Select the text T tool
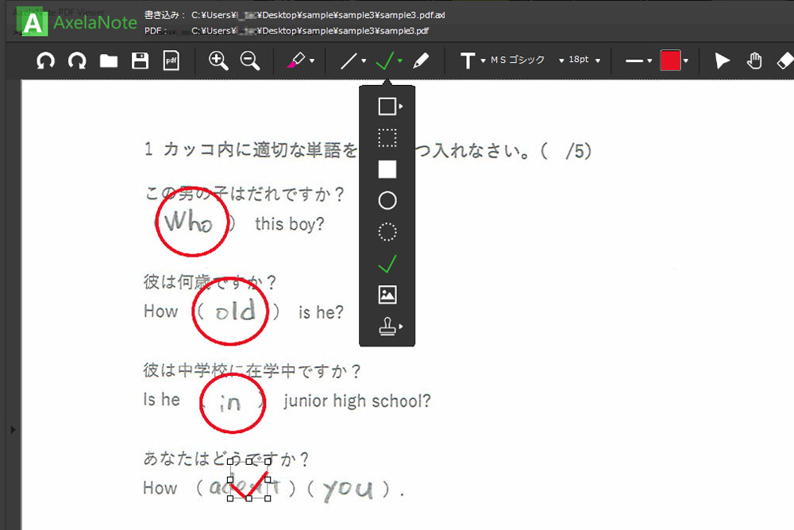This screenshot has height=530, width=794. pos(468,61)
